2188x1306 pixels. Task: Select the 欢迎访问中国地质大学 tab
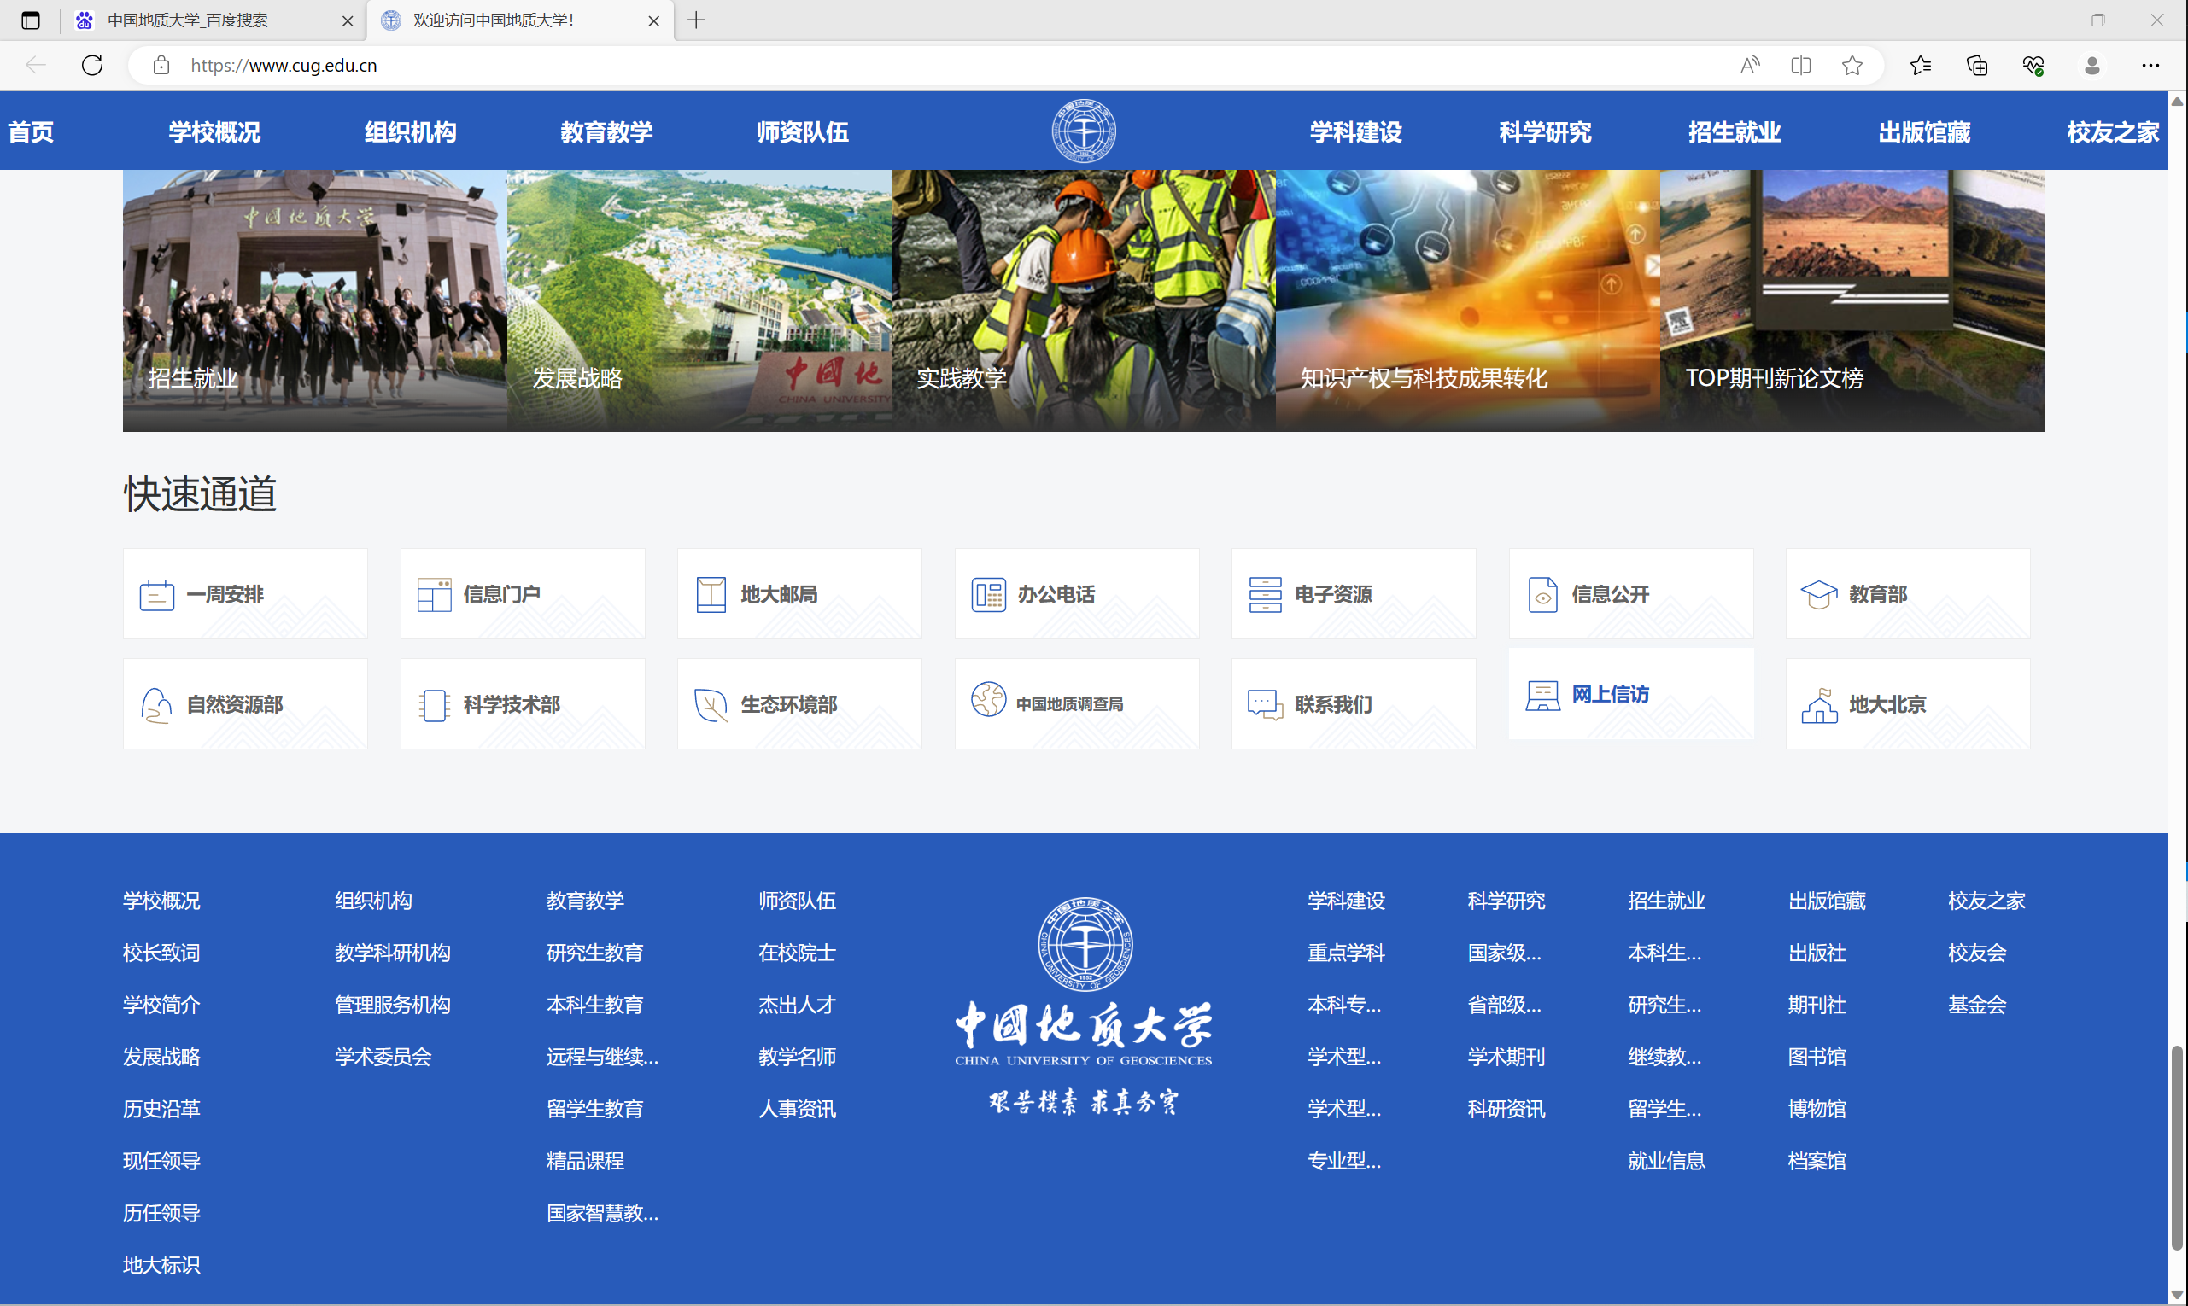pyautogui.click(x=519, y=20)
